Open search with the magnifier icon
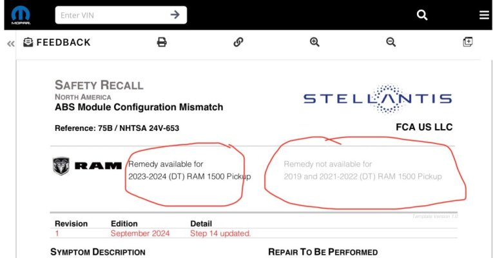 click(x=422, y=15)
